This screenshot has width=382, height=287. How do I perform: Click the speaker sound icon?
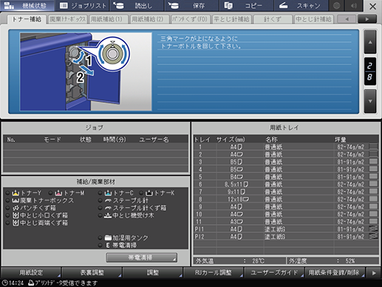coord(354,6)
